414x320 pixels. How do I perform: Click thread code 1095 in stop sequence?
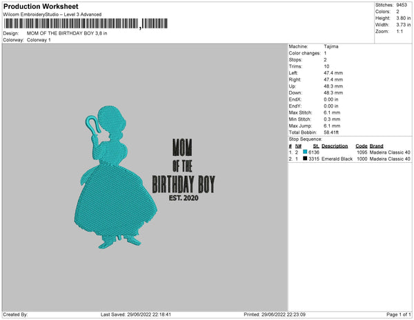362,152
